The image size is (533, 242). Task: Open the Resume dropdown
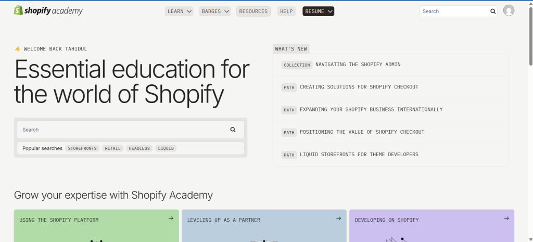318,11
